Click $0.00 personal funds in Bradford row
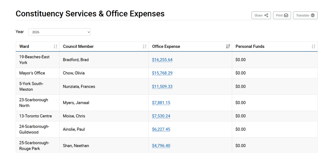The width and height of the screenshot is (321, 153). pyautogui.click(x=240, y=60)
